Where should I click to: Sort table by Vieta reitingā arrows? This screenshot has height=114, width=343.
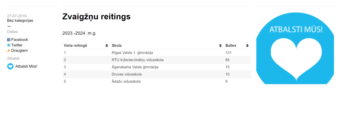point(107,46)
